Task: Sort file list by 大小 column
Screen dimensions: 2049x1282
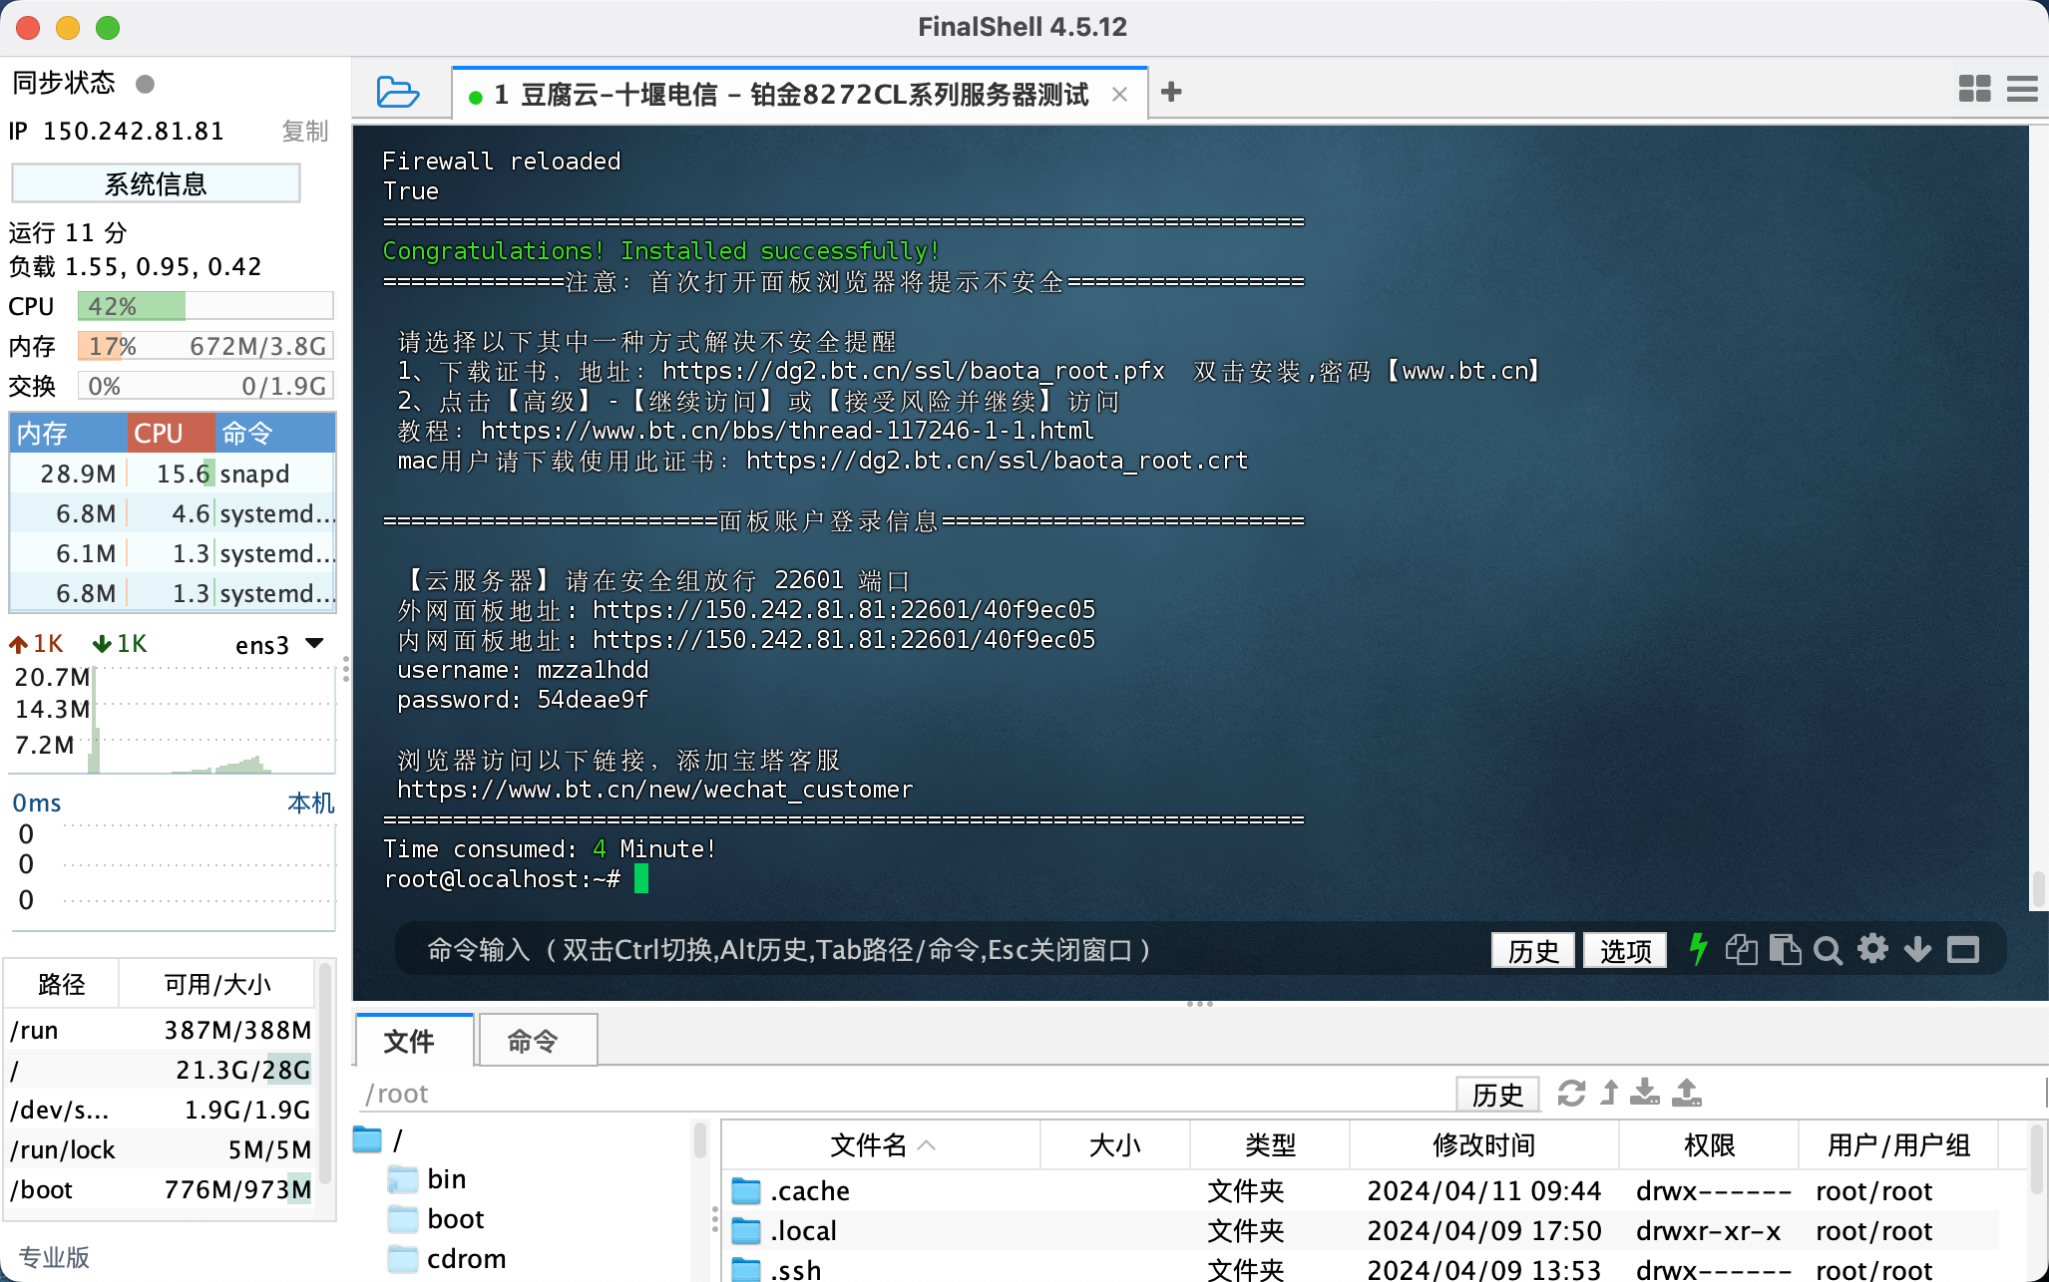Action: click(1115, 1145)
